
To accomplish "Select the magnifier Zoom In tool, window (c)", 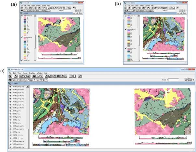I will pyautogui.click(x=22, y=80).
